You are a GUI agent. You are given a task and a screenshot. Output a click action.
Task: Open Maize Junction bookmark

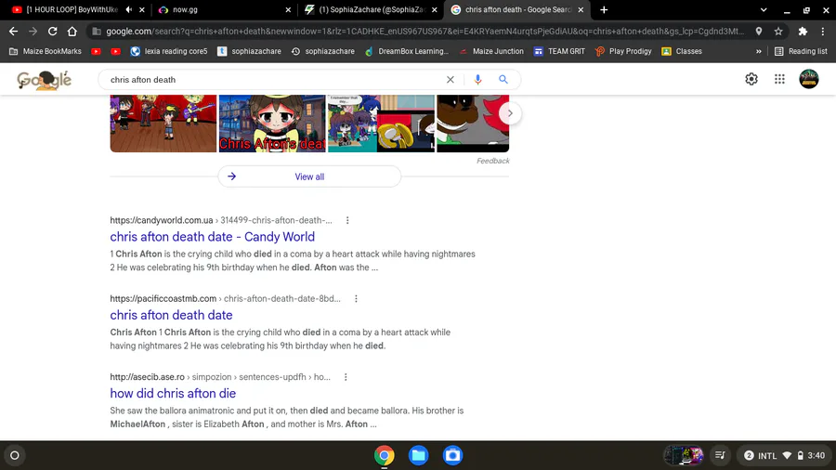coord(491,51)
